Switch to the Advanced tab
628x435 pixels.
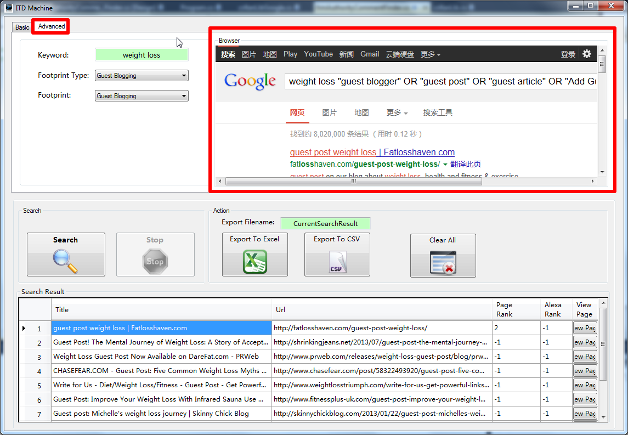tap(51, 26)
